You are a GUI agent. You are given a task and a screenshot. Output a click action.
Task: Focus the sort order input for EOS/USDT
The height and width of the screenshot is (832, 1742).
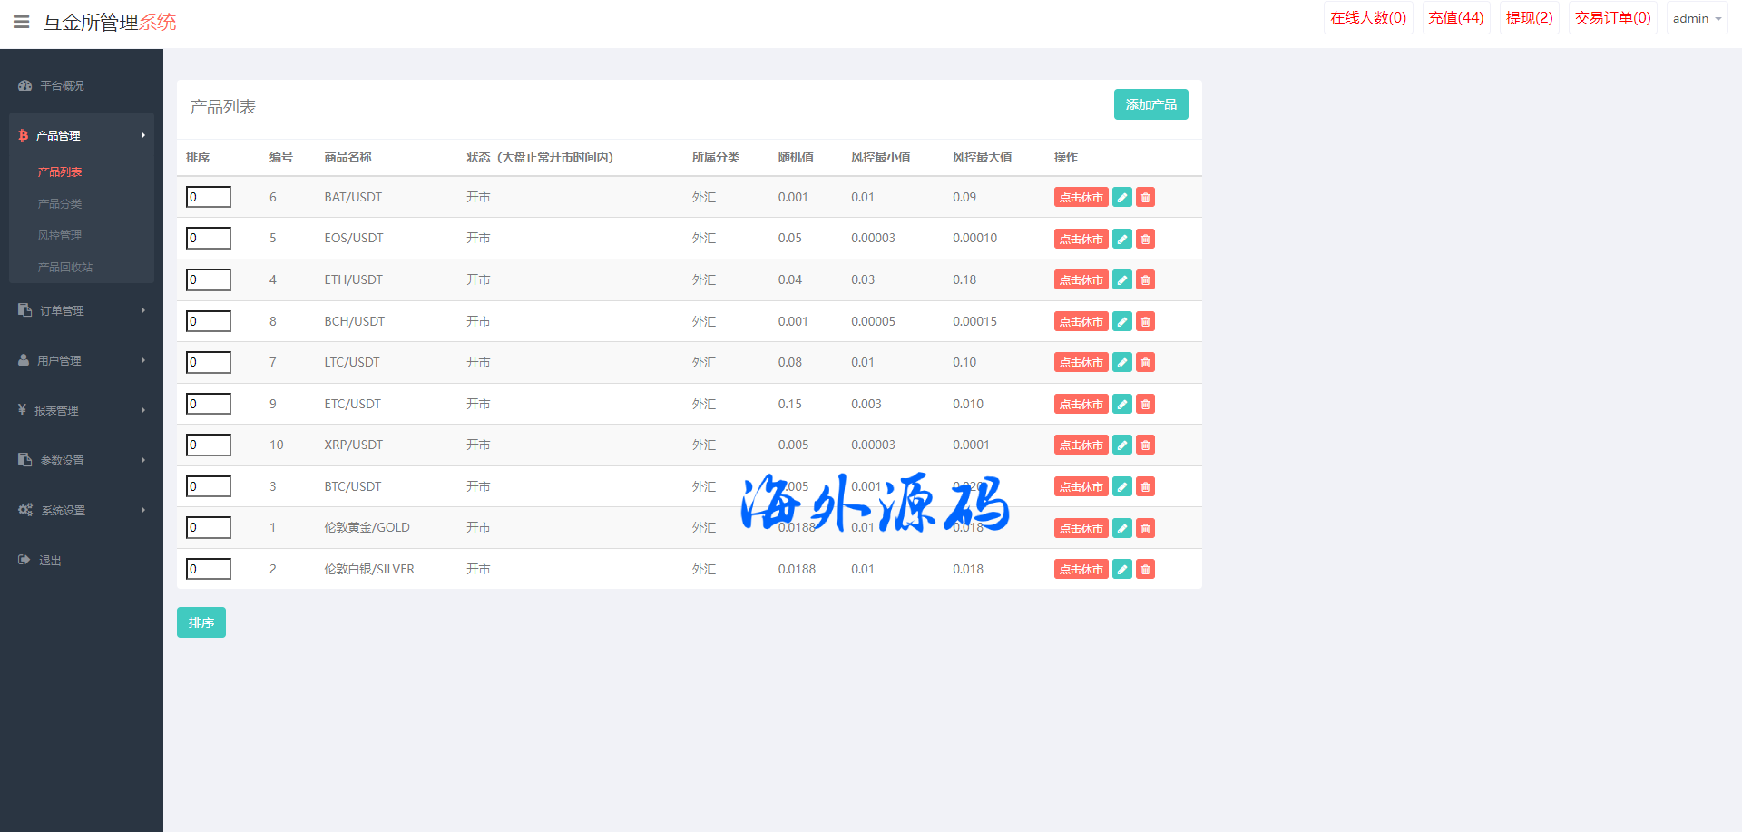coord(209,239)
